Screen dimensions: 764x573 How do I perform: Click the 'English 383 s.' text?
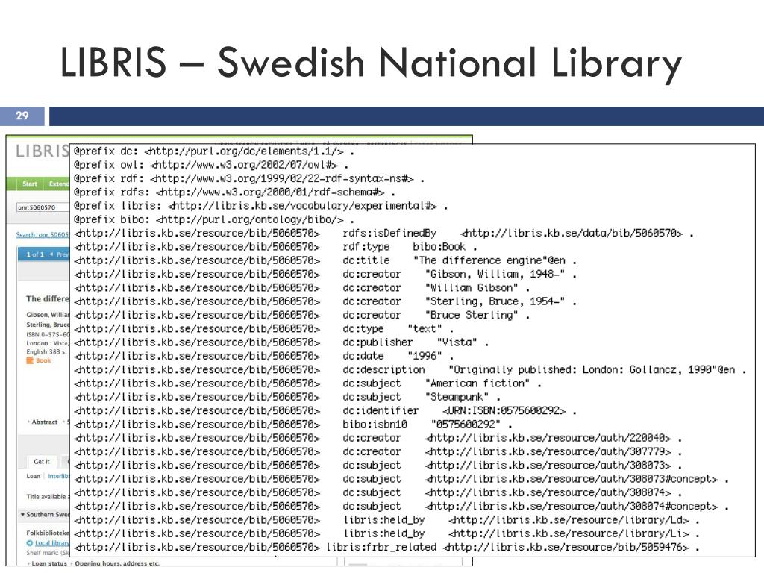tap(46, 352)
